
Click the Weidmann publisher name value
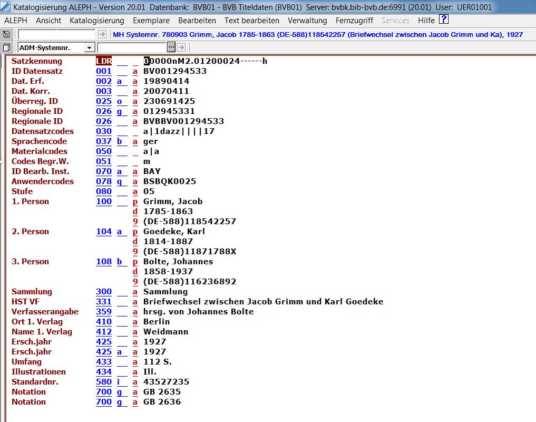click(x=165, y=332)
